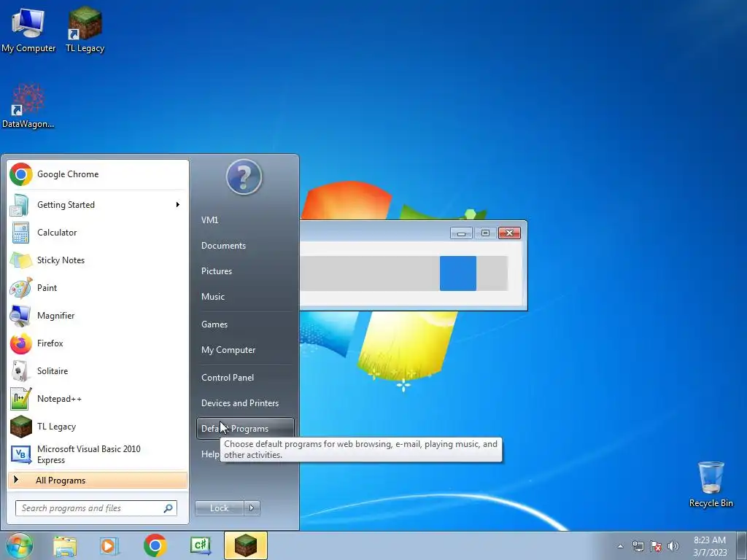
Task: Click the search magnifier icon
Action: click(x=169, y=508)
